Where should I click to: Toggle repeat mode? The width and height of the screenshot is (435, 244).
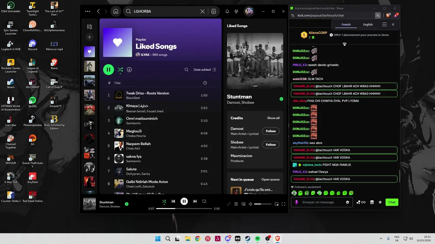click(x=204, y=201)
